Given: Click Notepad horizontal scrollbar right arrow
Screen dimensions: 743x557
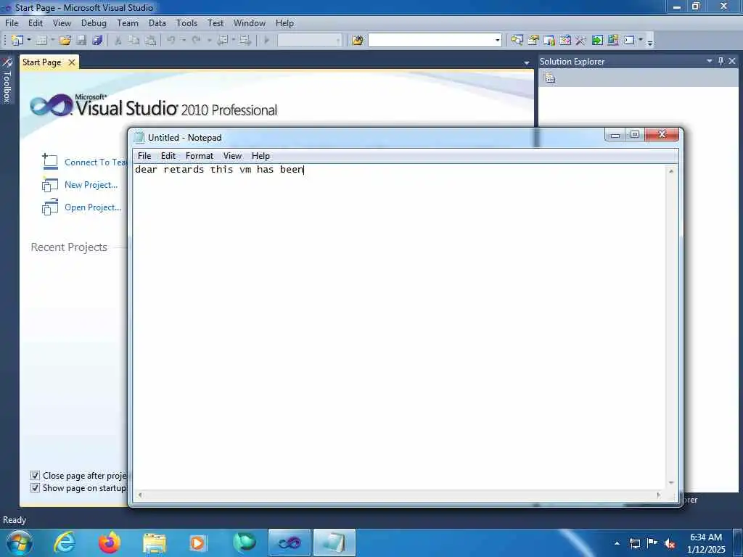Looking at the screenshot, I should click(658, 495).
